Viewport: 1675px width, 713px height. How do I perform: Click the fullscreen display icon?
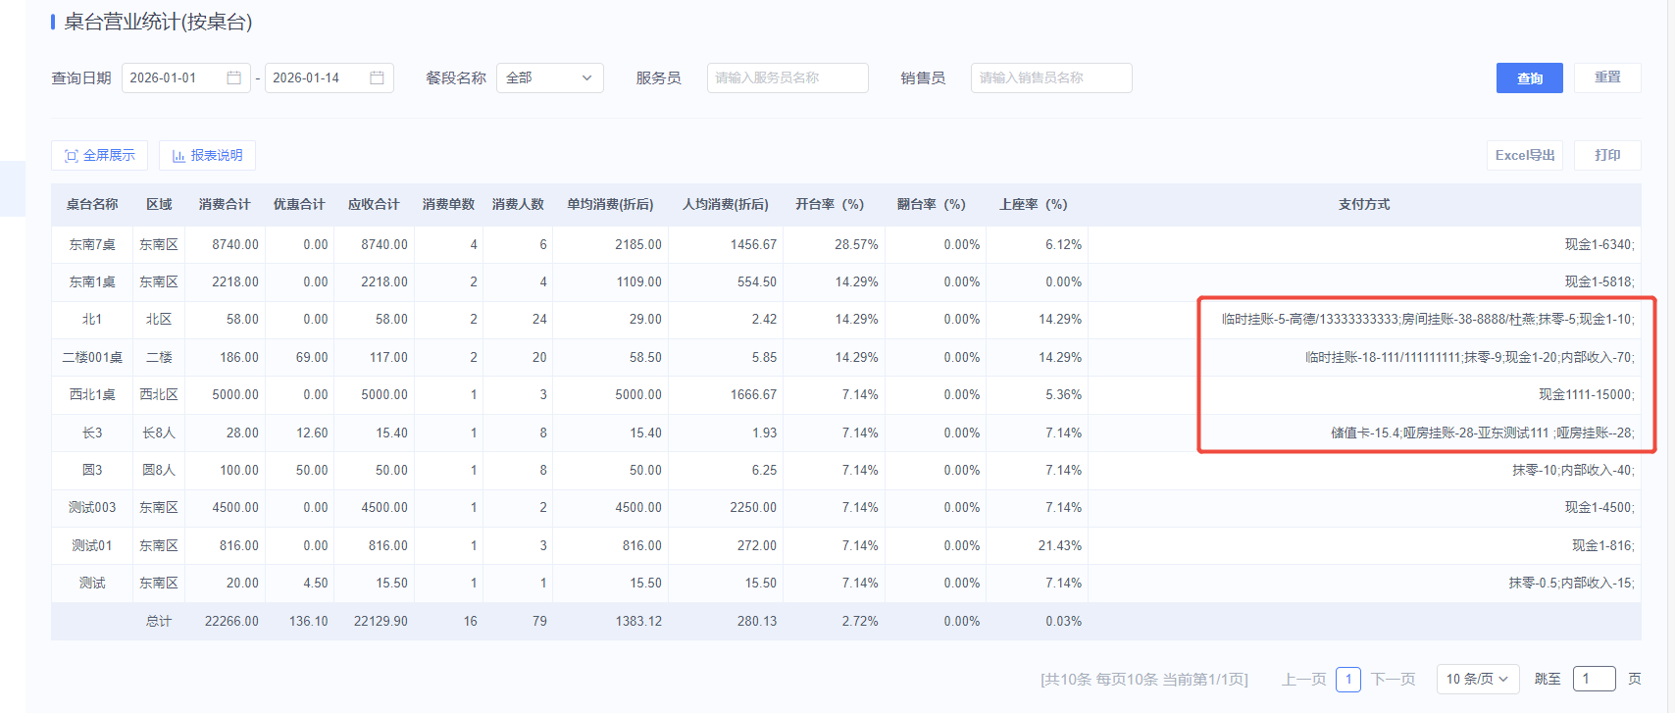click(71, 156)
